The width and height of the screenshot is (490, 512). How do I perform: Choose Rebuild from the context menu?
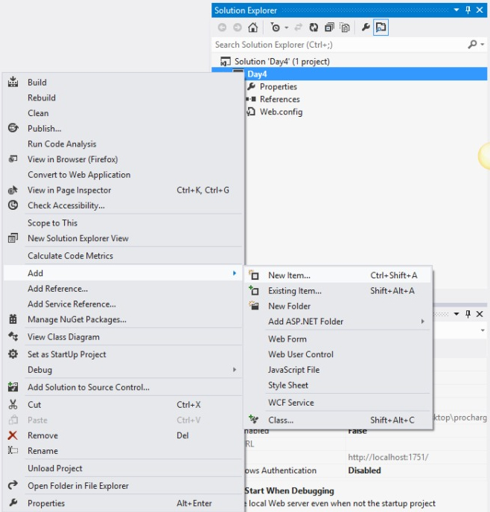(x=42, y=97)
